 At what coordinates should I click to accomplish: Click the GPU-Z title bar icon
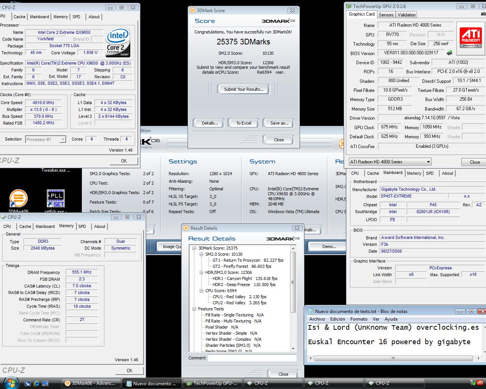coord(349,6)
